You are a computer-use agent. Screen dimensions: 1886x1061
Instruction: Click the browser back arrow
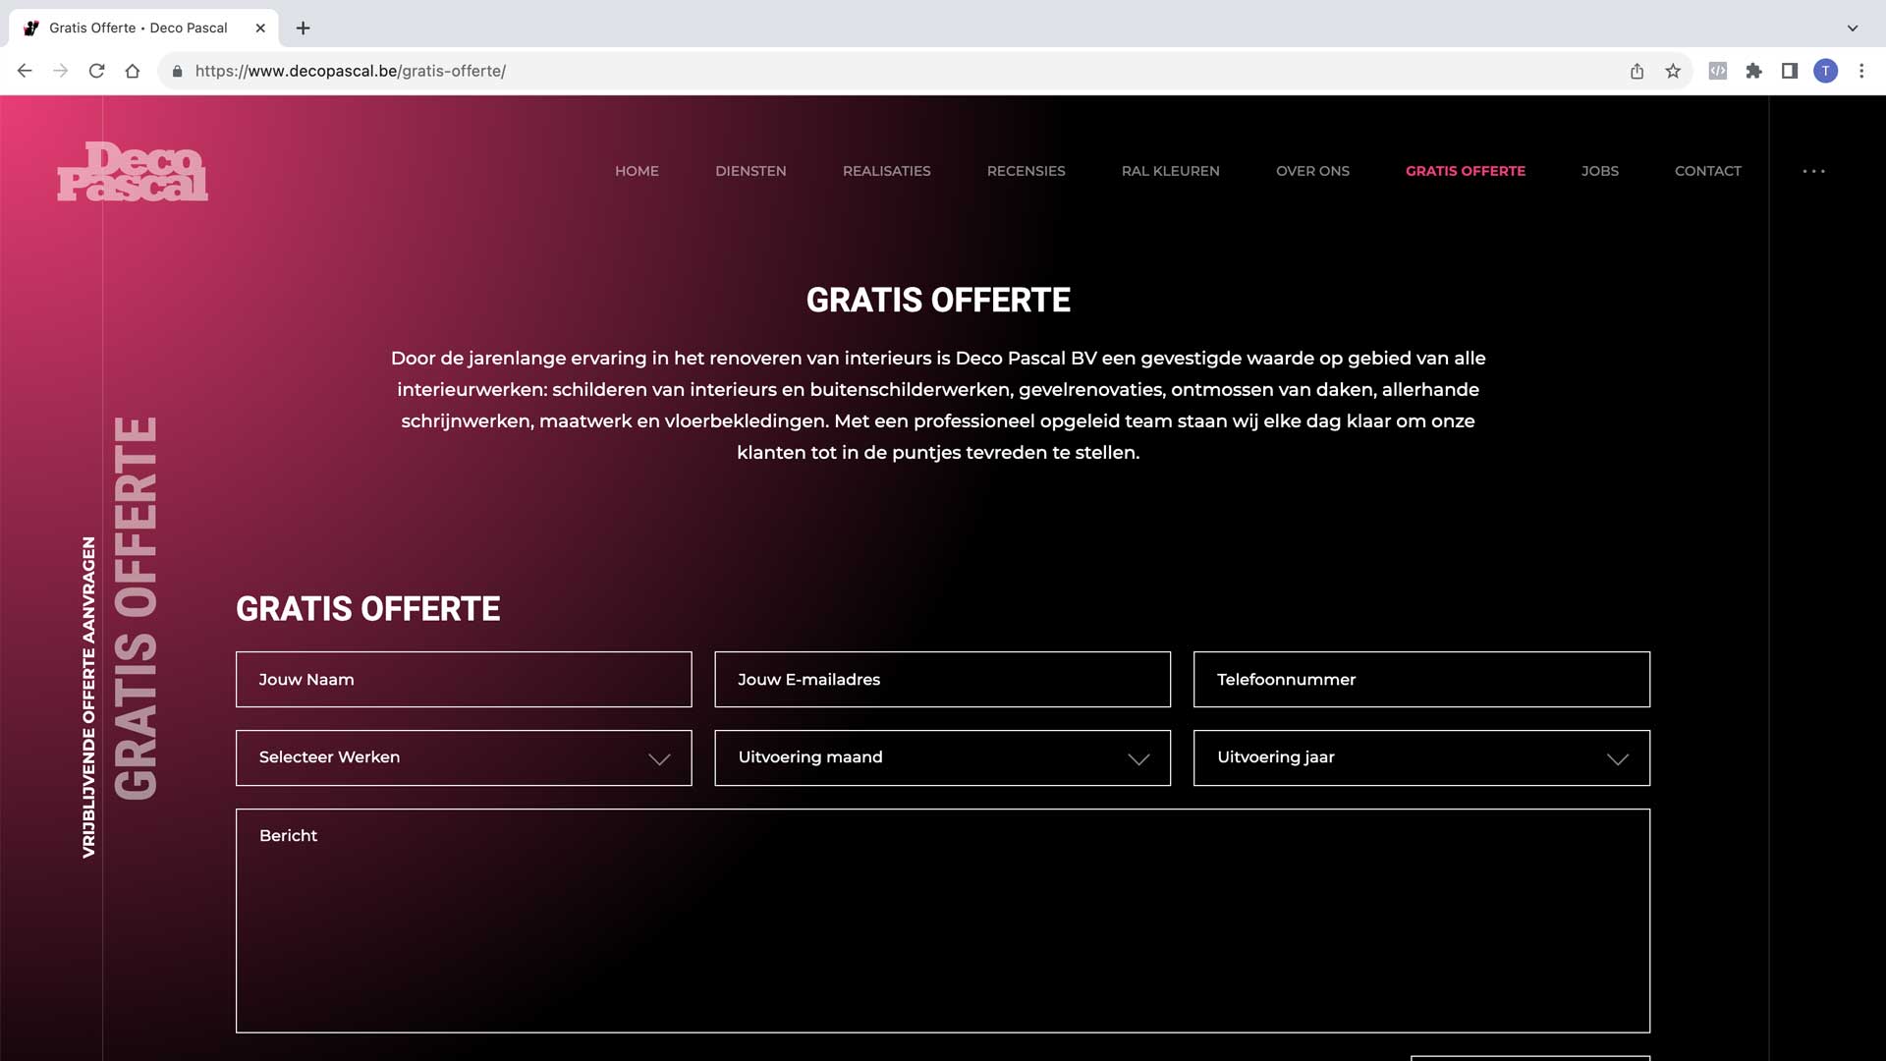[x=25, y=71]
